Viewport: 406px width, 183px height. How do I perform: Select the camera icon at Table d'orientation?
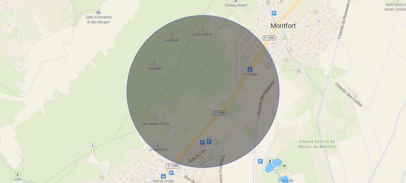(x=98, y=12)
